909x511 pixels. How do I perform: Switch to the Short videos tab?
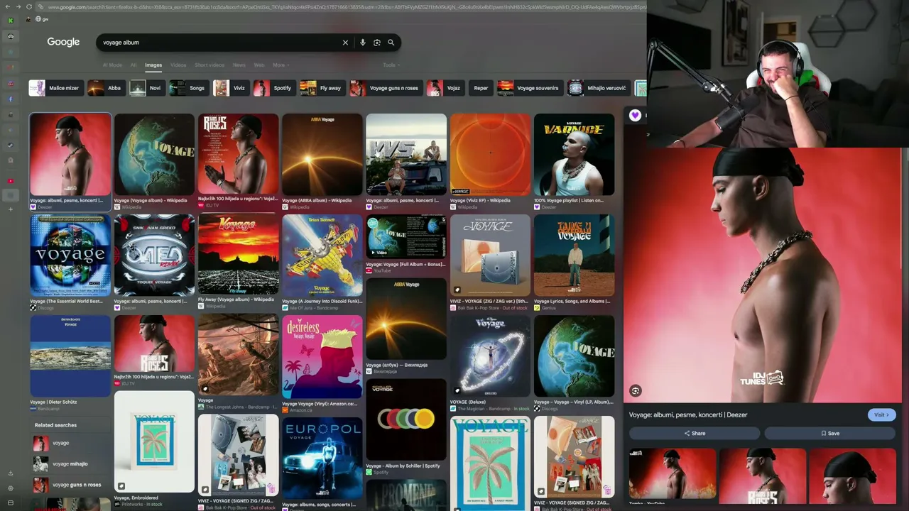tap(209, 65)
